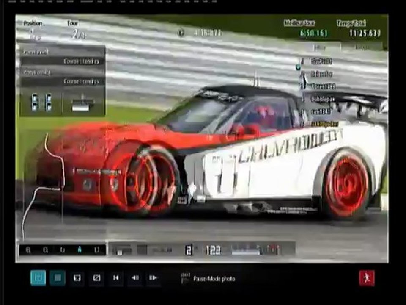Stop the replay with the square Stop button

click(x=58, y=278)
